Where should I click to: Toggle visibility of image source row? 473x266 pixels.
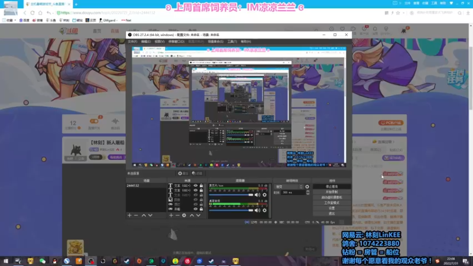click(196, 200)
